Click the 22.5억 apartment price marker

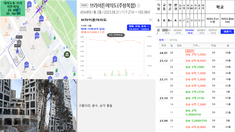pyautogui.click(x=37, y=36)
